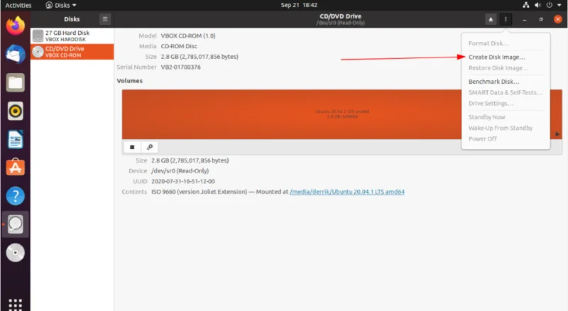Click the Volumes heading
Image resolution: width=568 pixels, height=311 pixels.
pos(130,81)
